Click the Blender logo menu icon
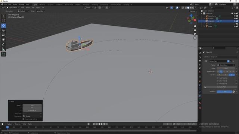The height and width of the screenshot is (134, 239). [x=2, y=4]
